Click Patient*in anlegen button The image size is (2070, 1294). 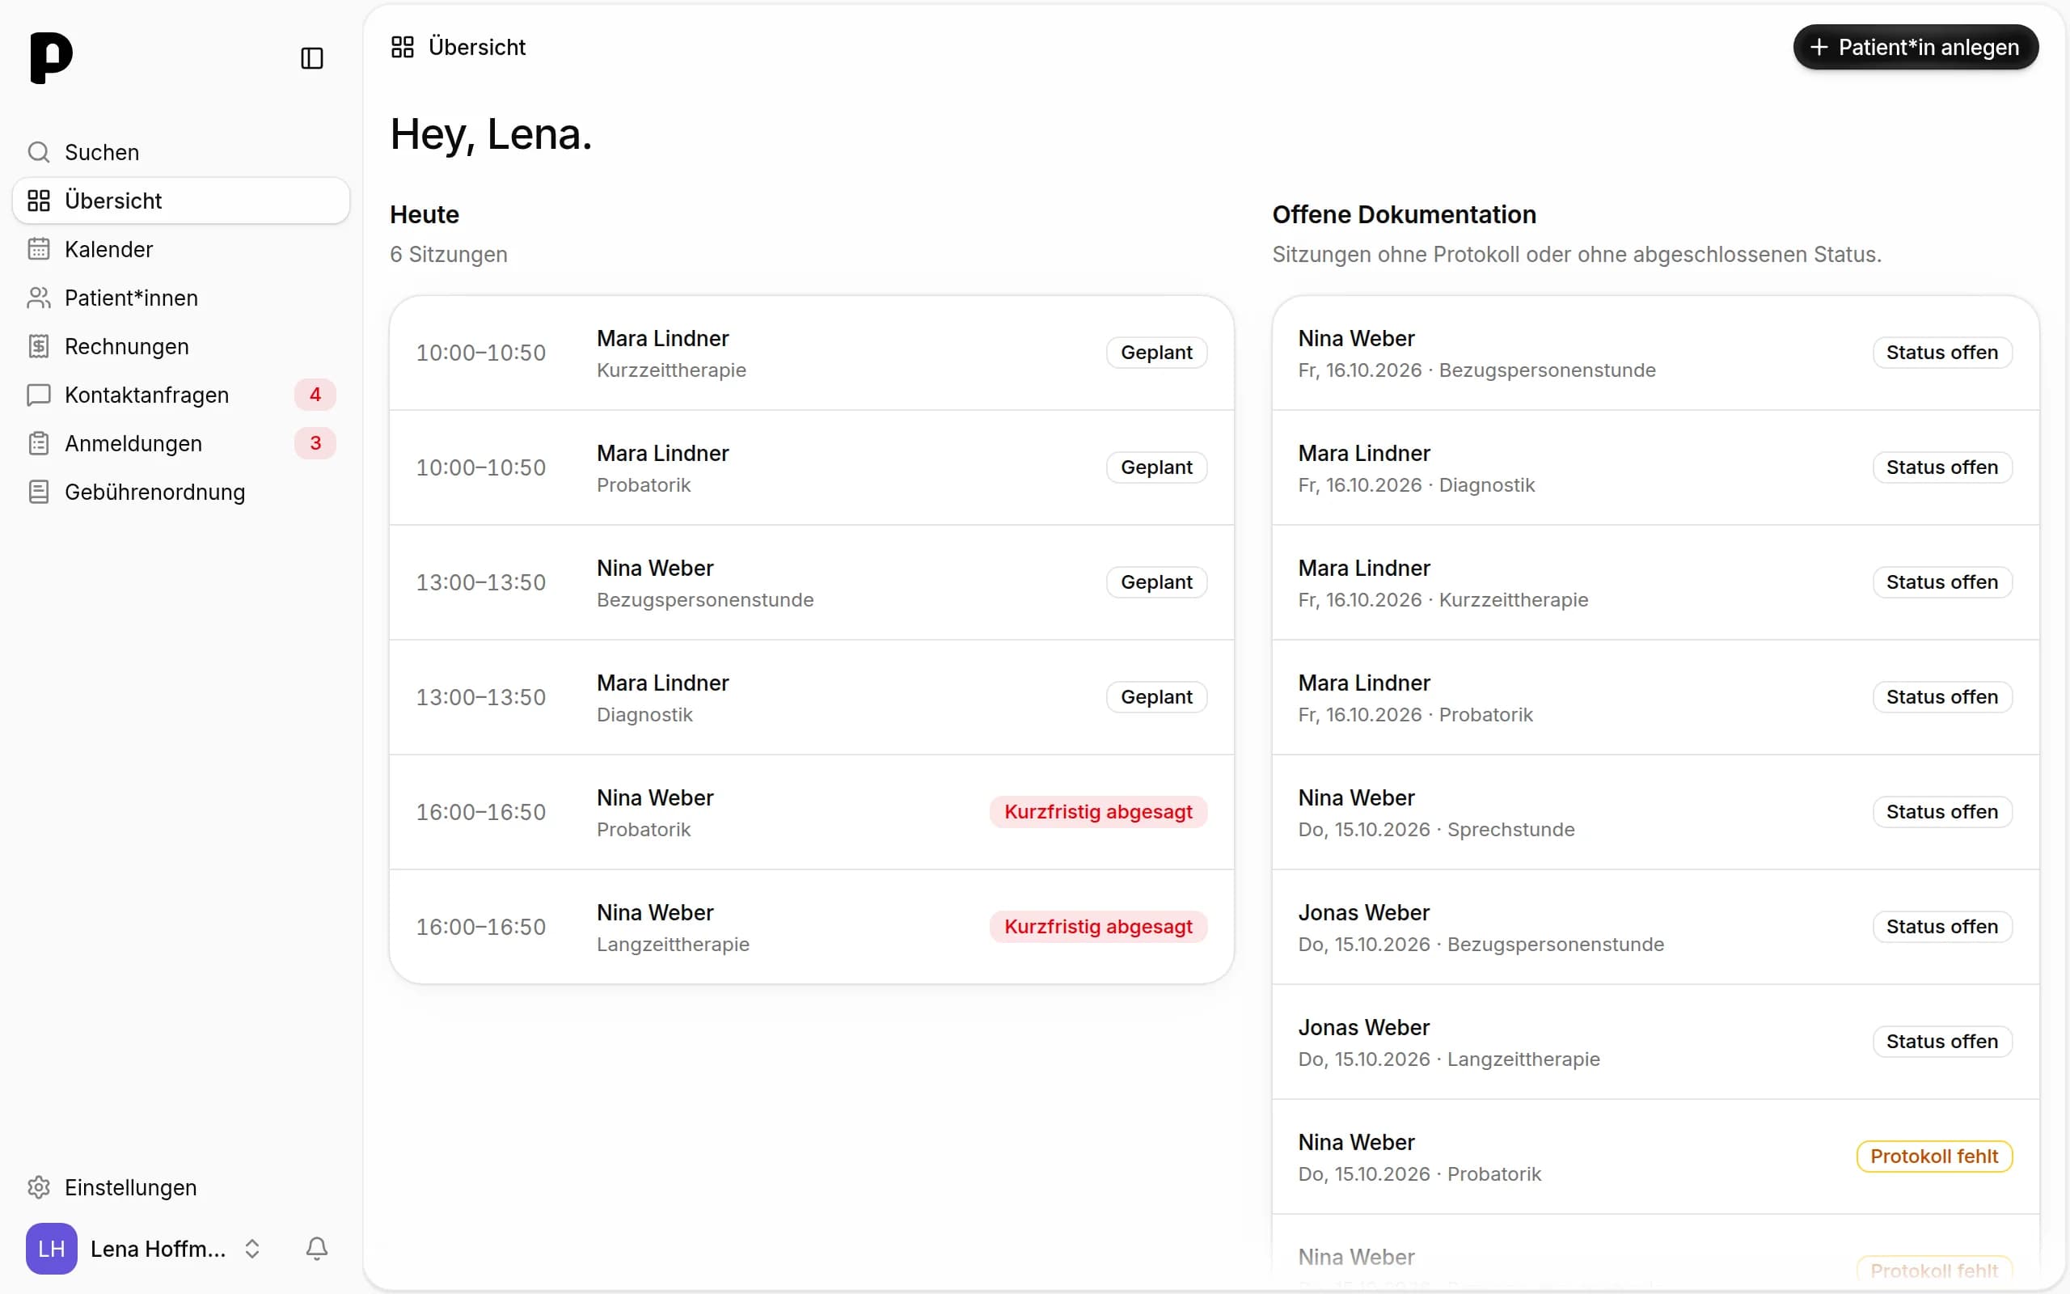point(1916,47)
